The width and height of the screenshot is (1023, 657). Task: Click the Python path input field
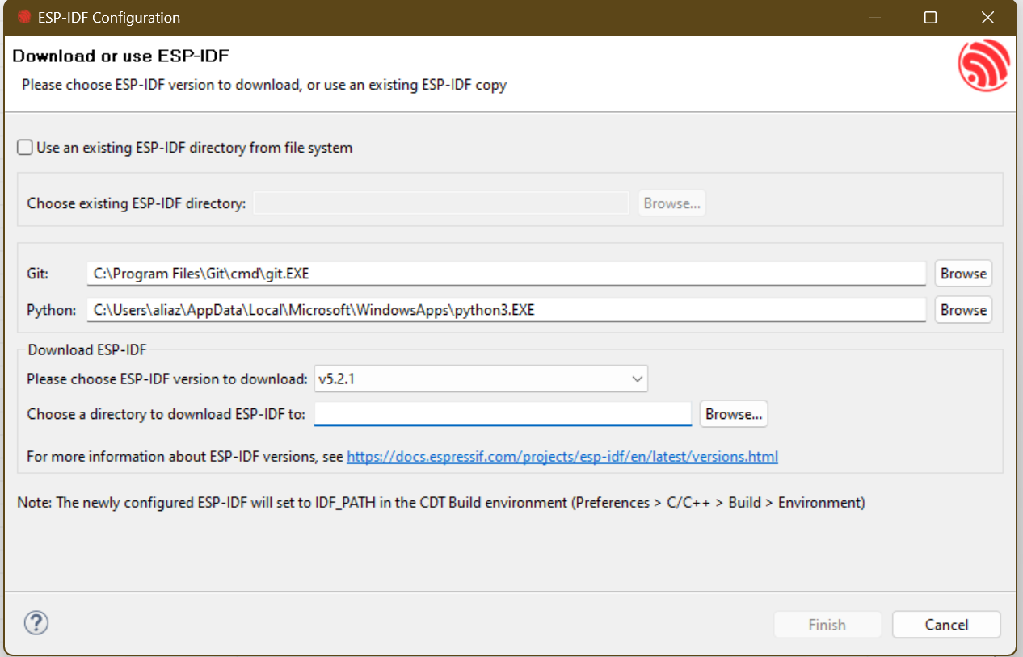pyautogui.click(x=507, y=310)
